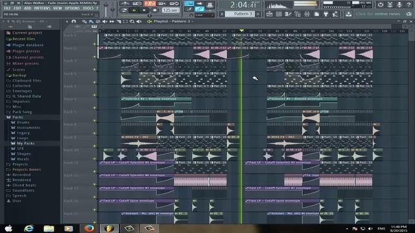Open the PATTERNS menu

pos(42,8)
